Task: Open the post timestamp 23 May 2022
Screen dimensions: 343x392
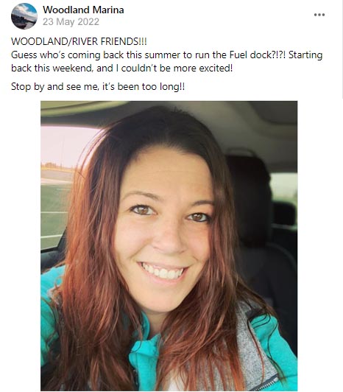Action: coord(71,22)
